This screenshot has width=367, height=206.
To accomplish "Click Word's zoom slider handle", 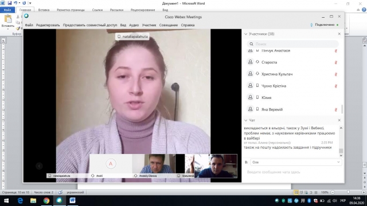I will [348, 192].
